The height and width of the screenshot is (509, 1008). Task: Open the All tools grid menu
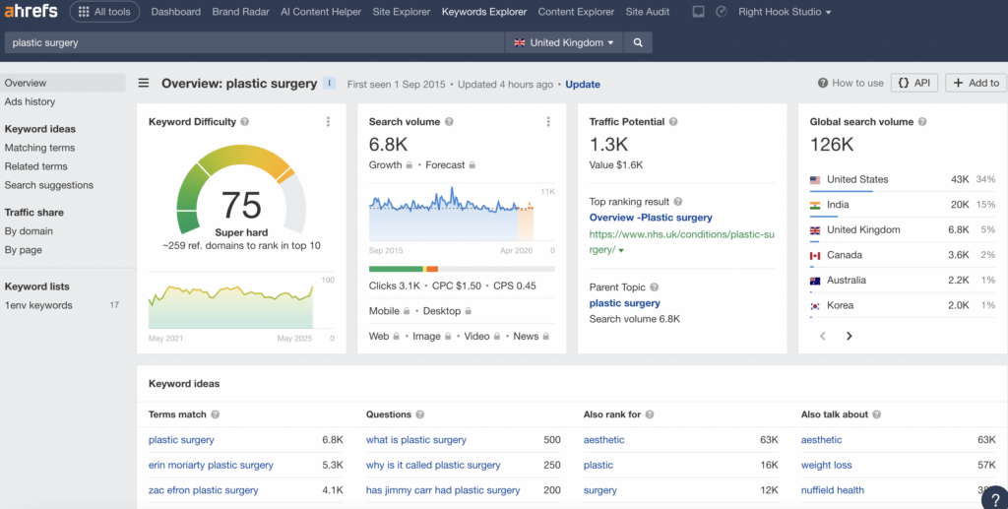coord(104,12)
